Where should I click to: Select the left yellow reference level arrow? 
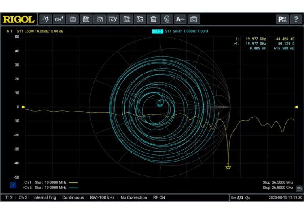[23, 107]
